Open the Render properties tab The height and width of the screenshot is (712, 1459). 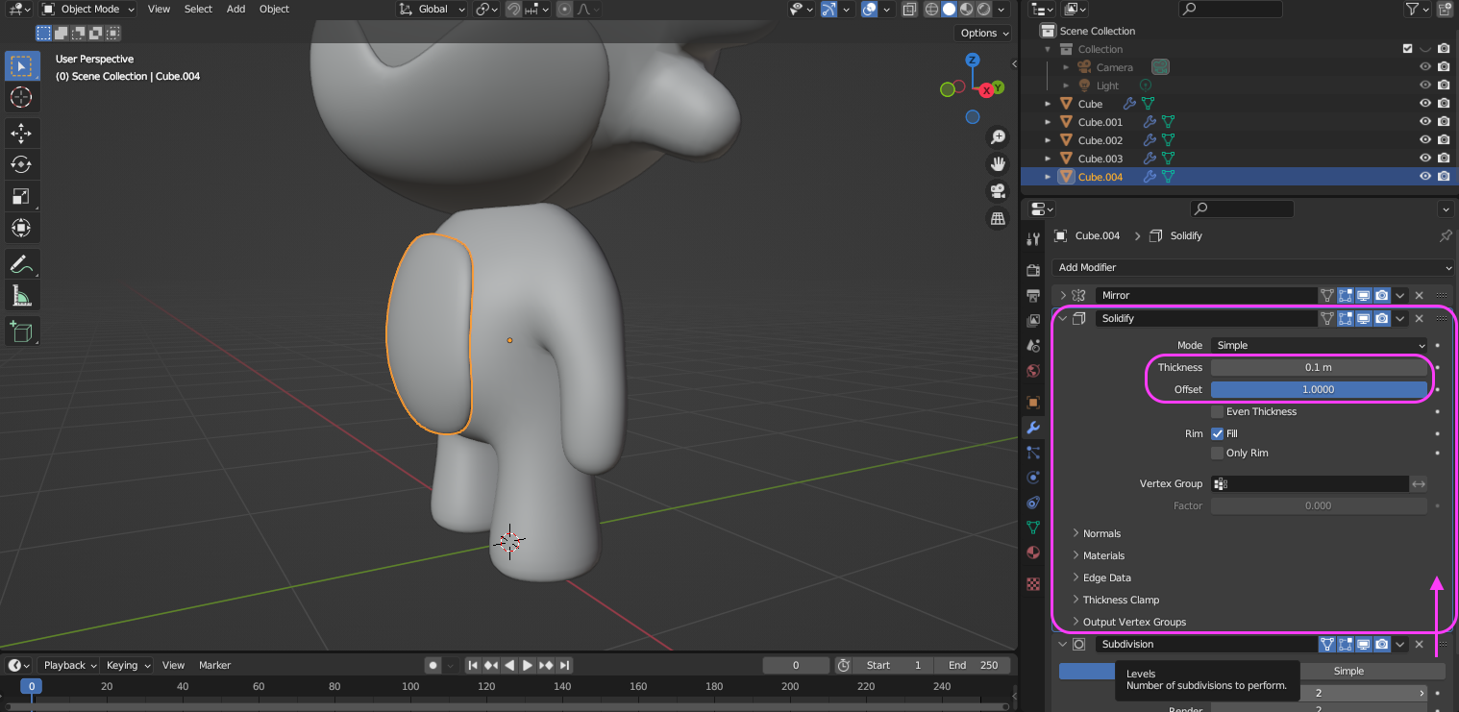click(x=1033, y=270)
